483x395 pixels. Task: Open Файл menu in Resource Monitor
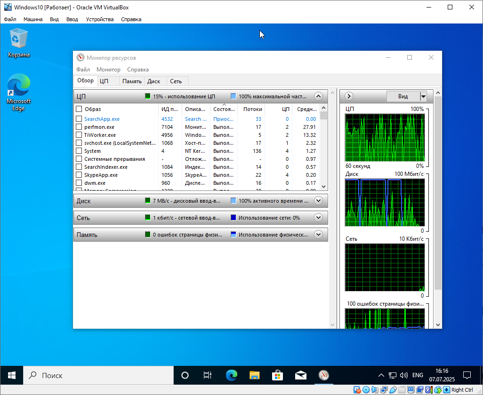tap(83, 70)
